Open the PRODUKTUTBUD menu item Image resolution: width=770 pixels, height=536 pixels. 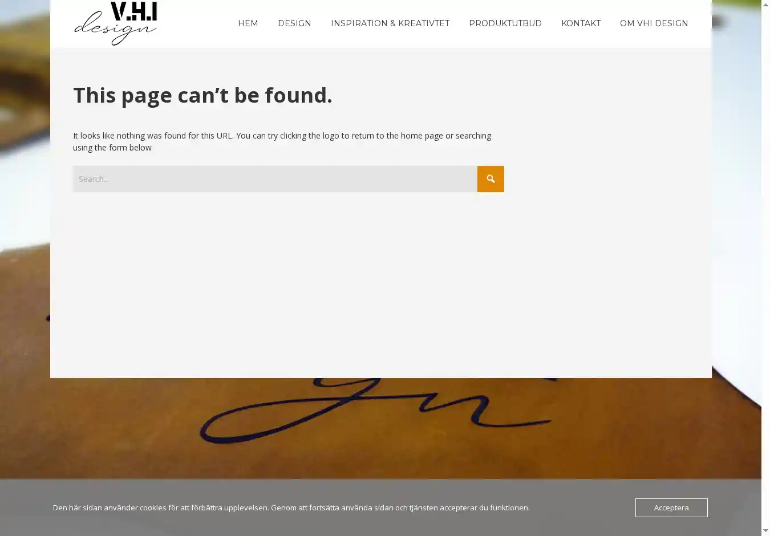(505, 23)
